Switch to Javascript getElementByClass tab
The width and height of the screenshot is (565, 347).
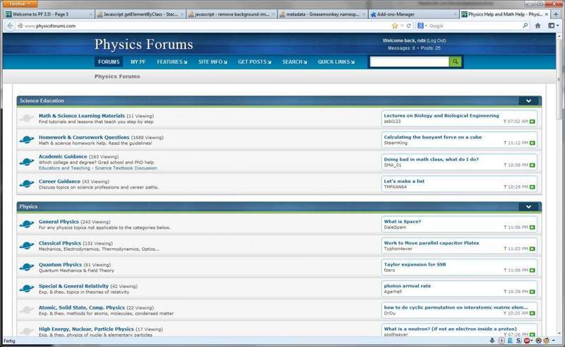[x=141, y=14]
